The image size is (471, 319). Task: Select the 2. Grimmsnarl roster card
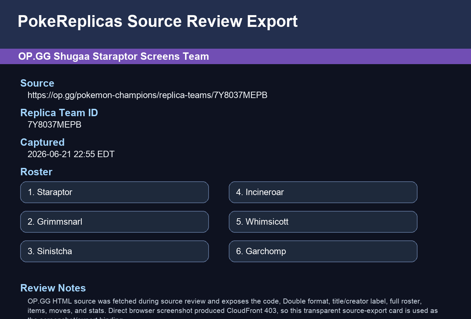[x=114, y=222]
